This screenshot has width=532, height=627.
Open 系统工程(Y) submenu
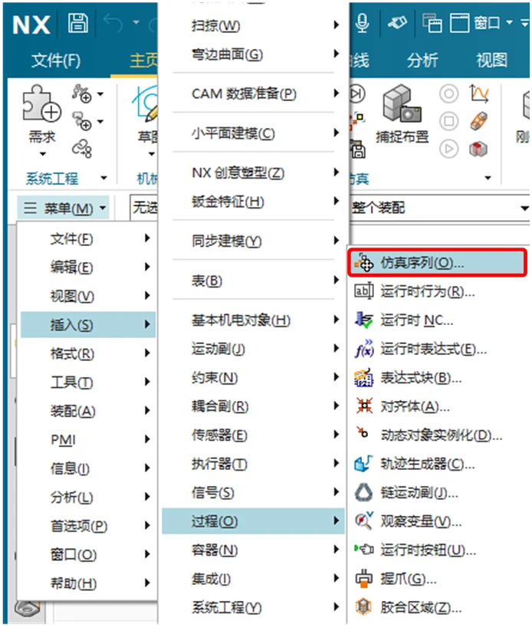pos(253,607)
